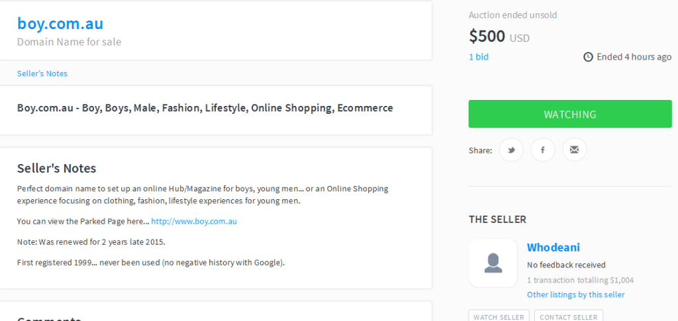View other listings by this seller
Screen dimensions: 678x321
[x=575, y=295]
